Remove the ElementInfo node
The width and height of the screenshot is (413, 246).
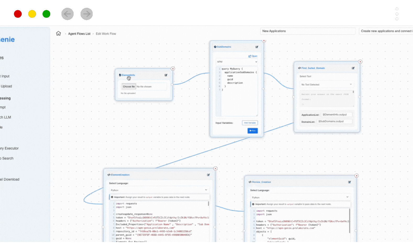[173, 69]
